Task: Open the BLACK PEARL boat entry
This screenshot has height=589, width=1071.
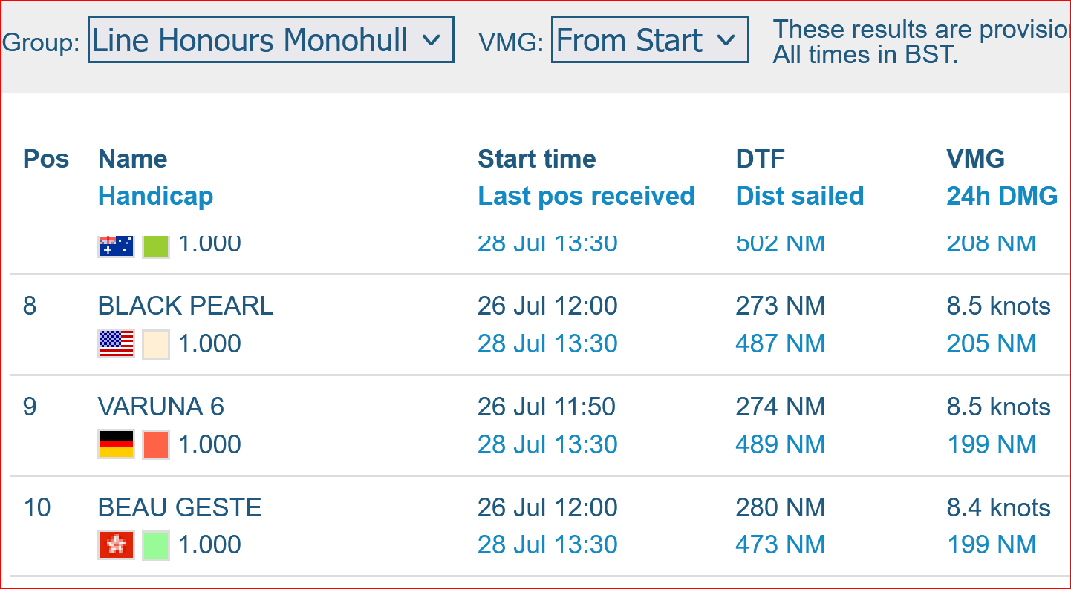Action: [x=186, y=306]
